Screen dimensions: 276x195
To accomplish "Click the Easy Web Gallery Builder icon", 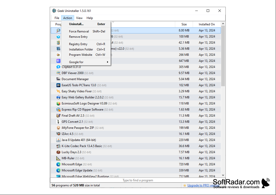I will click(58, 97).
